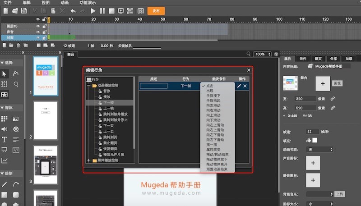The image size is (361, 206).
Task: Click the save file icon in toolbar
Action: click(x=24, y=10)
